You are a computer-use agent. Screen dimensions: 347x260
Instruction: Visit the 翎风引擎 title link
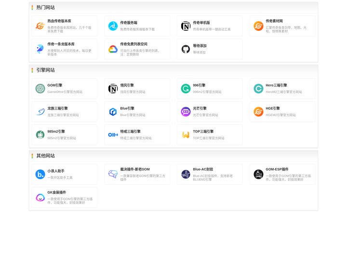(127, 85)
